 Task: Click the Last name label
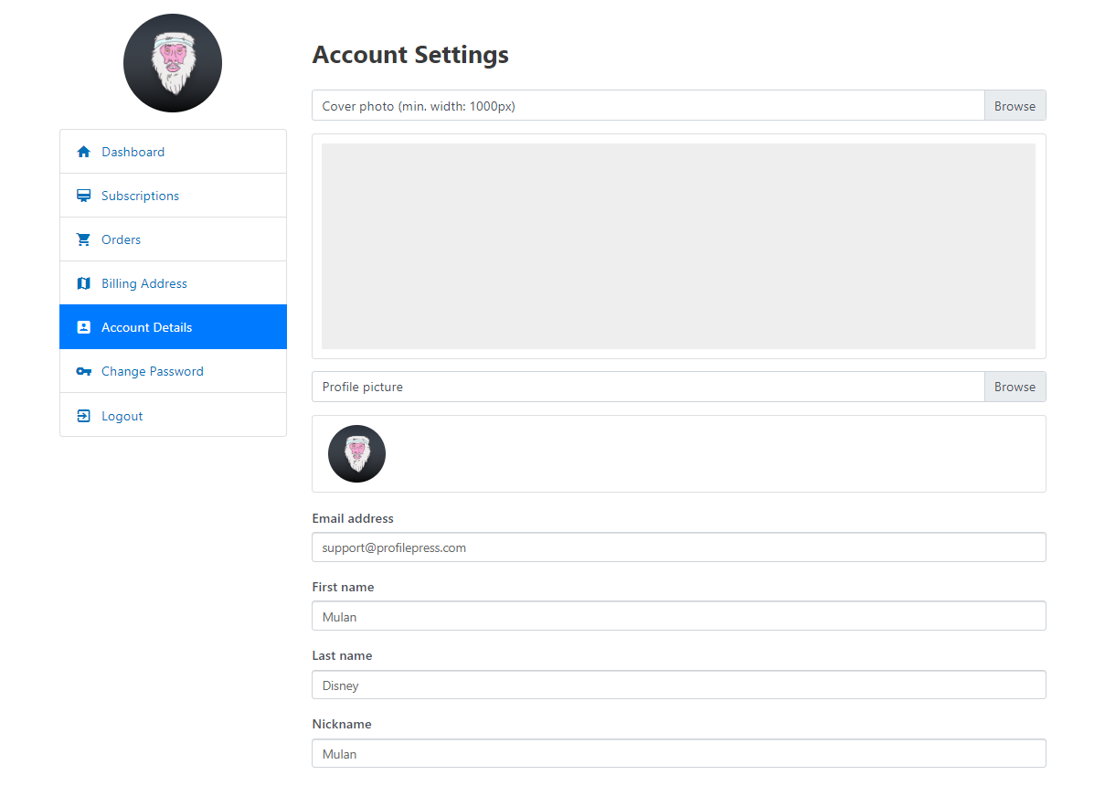pos(342,655)
